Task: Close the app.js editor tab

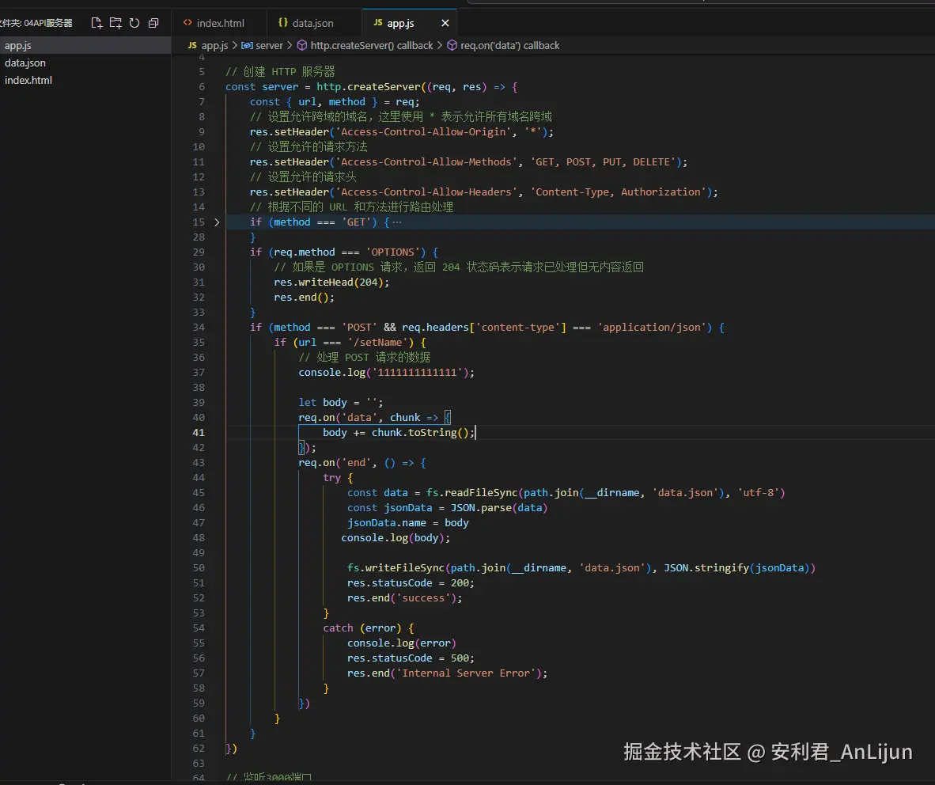Action: point(445,23)
